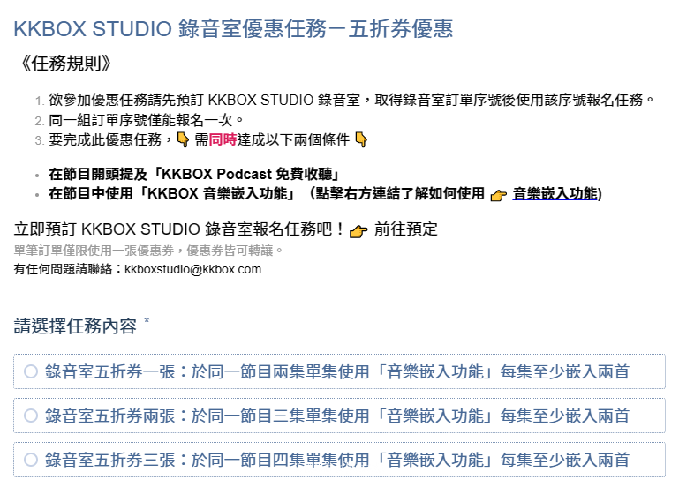Click the bold bullet 在節目開頭提及 KKBOX Podcast 免費收聽

coord(193,174)
